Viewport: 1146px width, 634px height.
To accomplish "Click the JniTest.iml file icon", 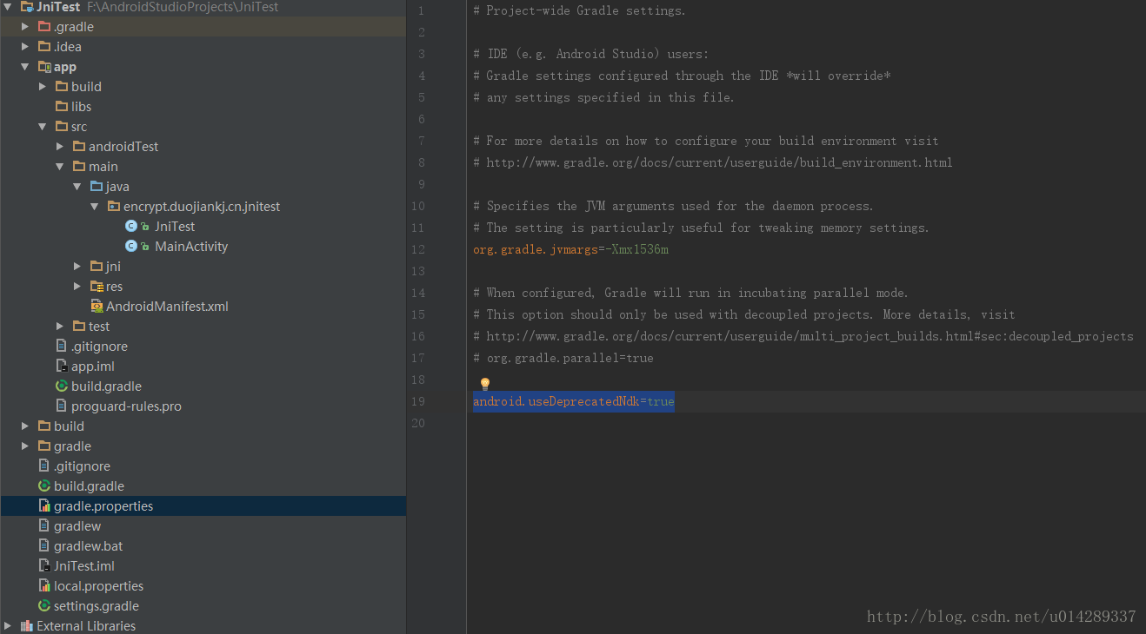I will coord(44,566).
